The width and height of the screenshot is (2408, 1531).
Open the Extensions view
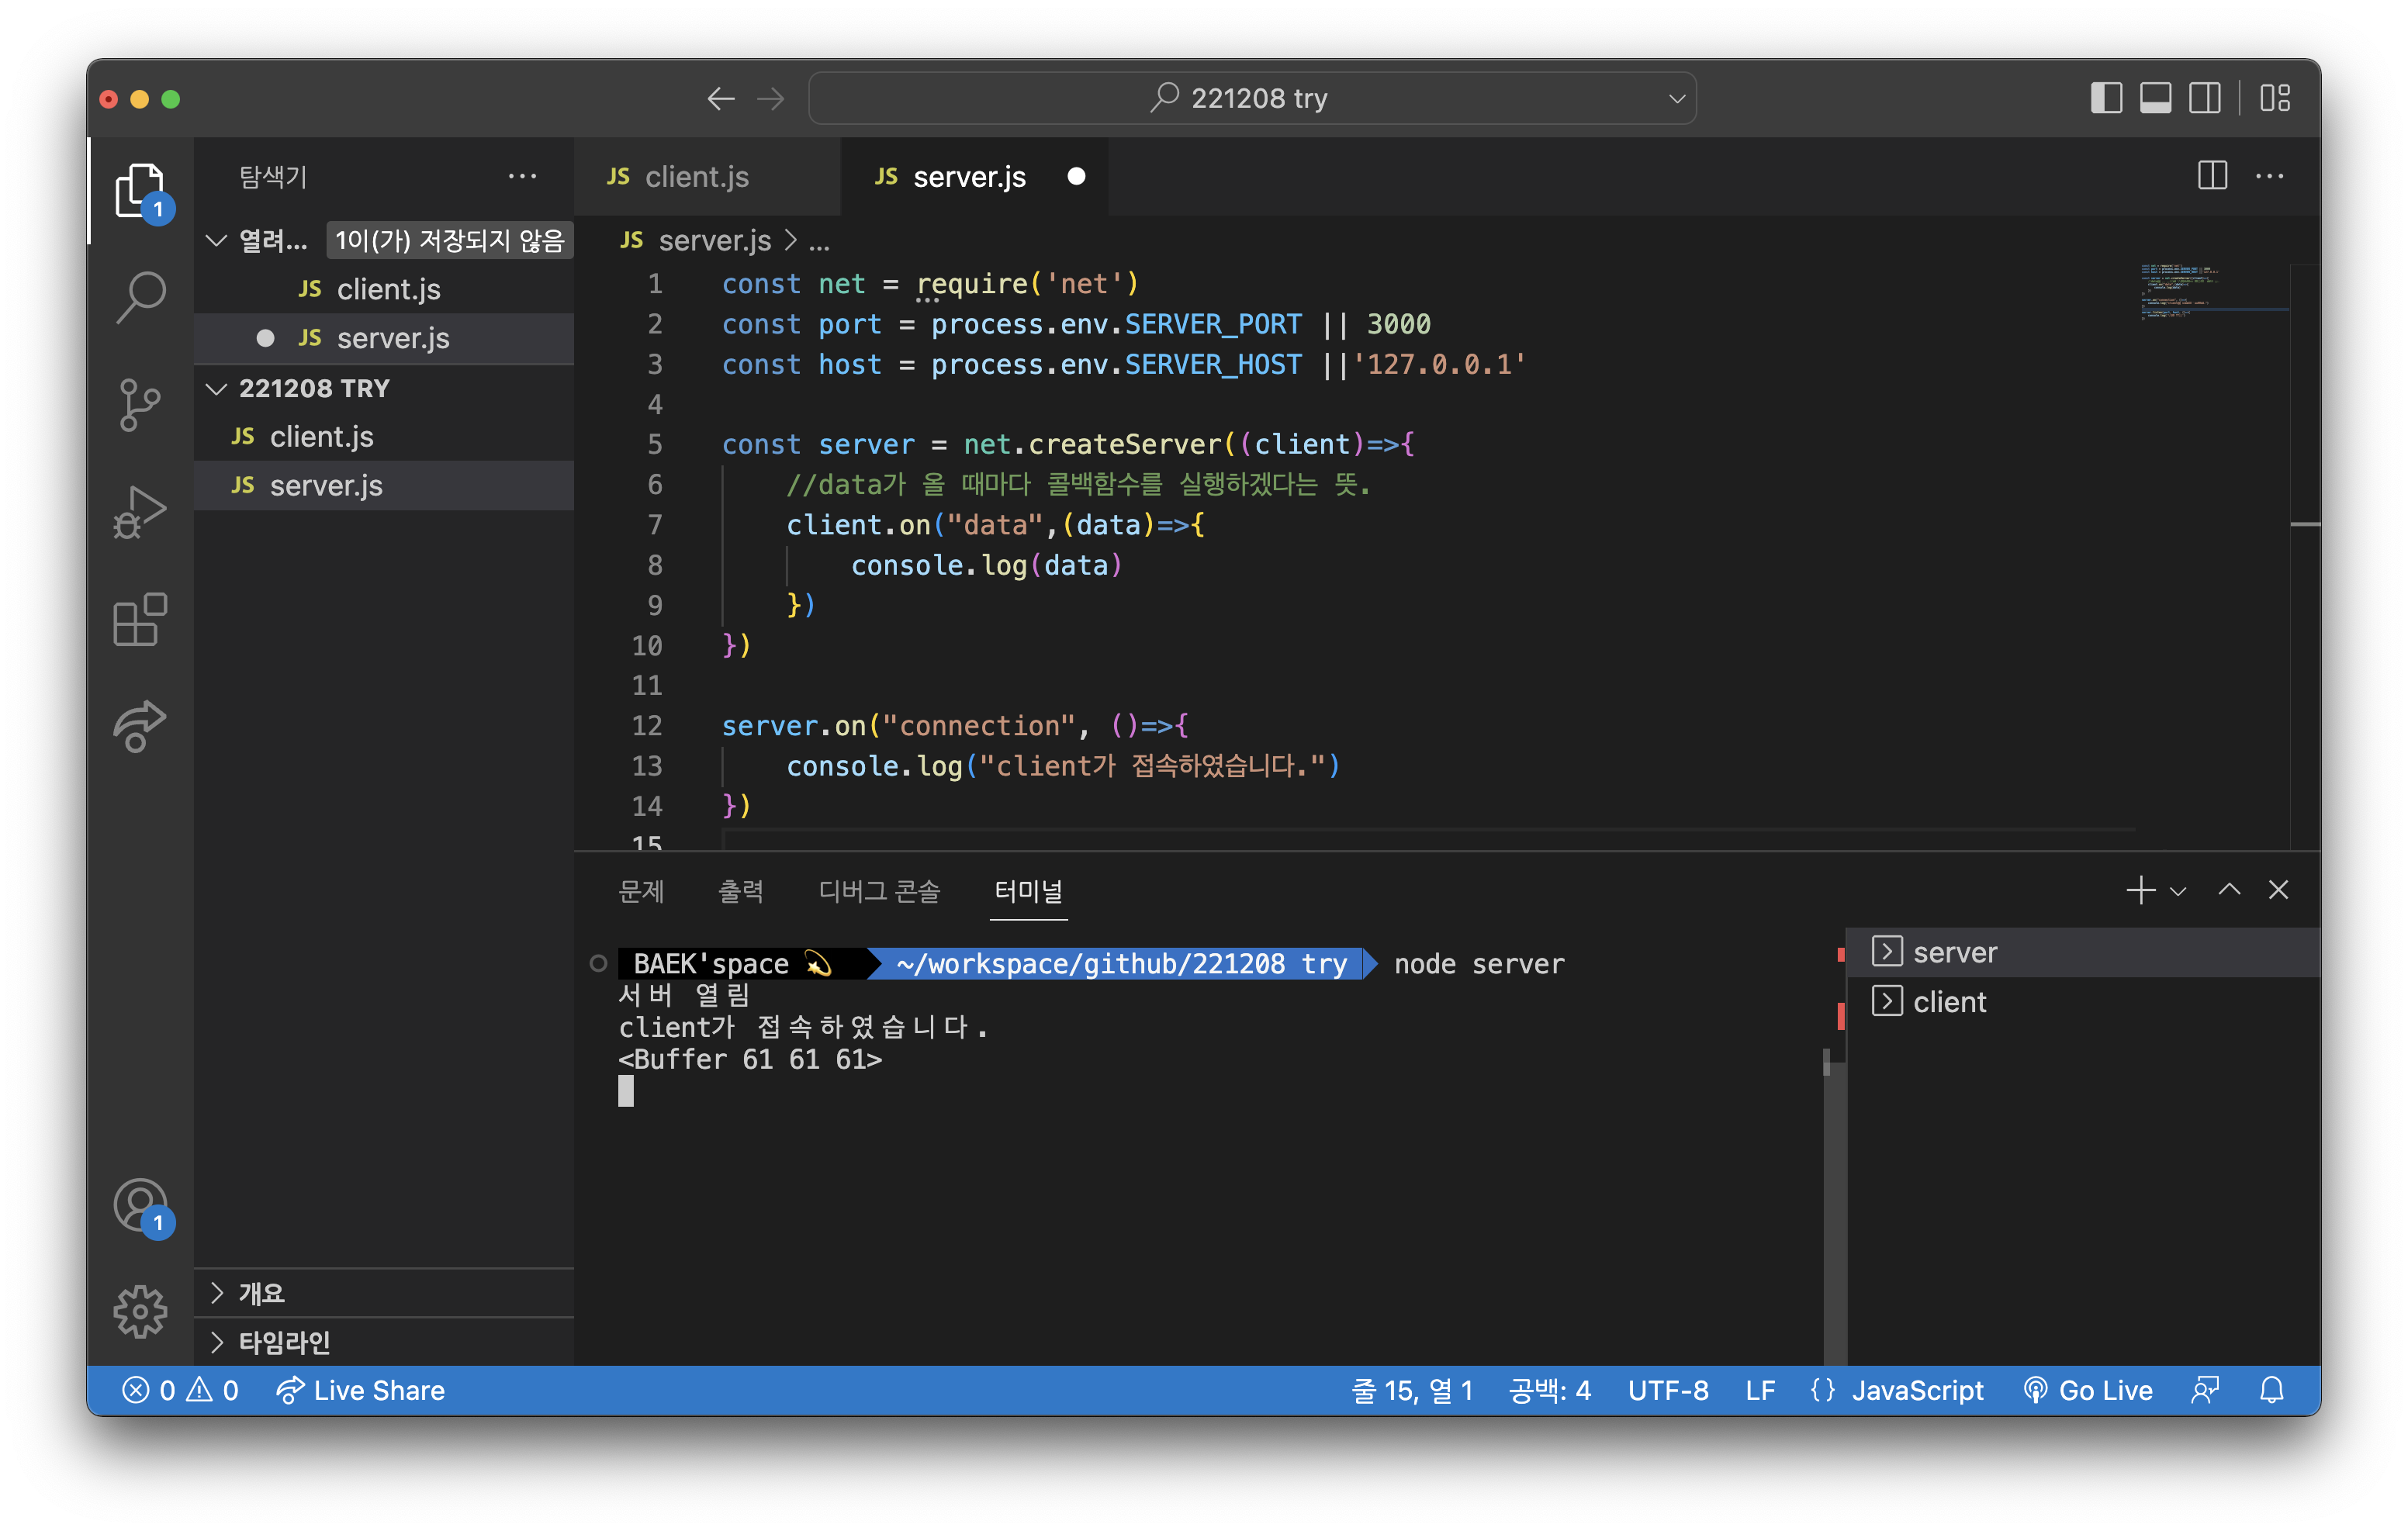[x=140, y=619]
